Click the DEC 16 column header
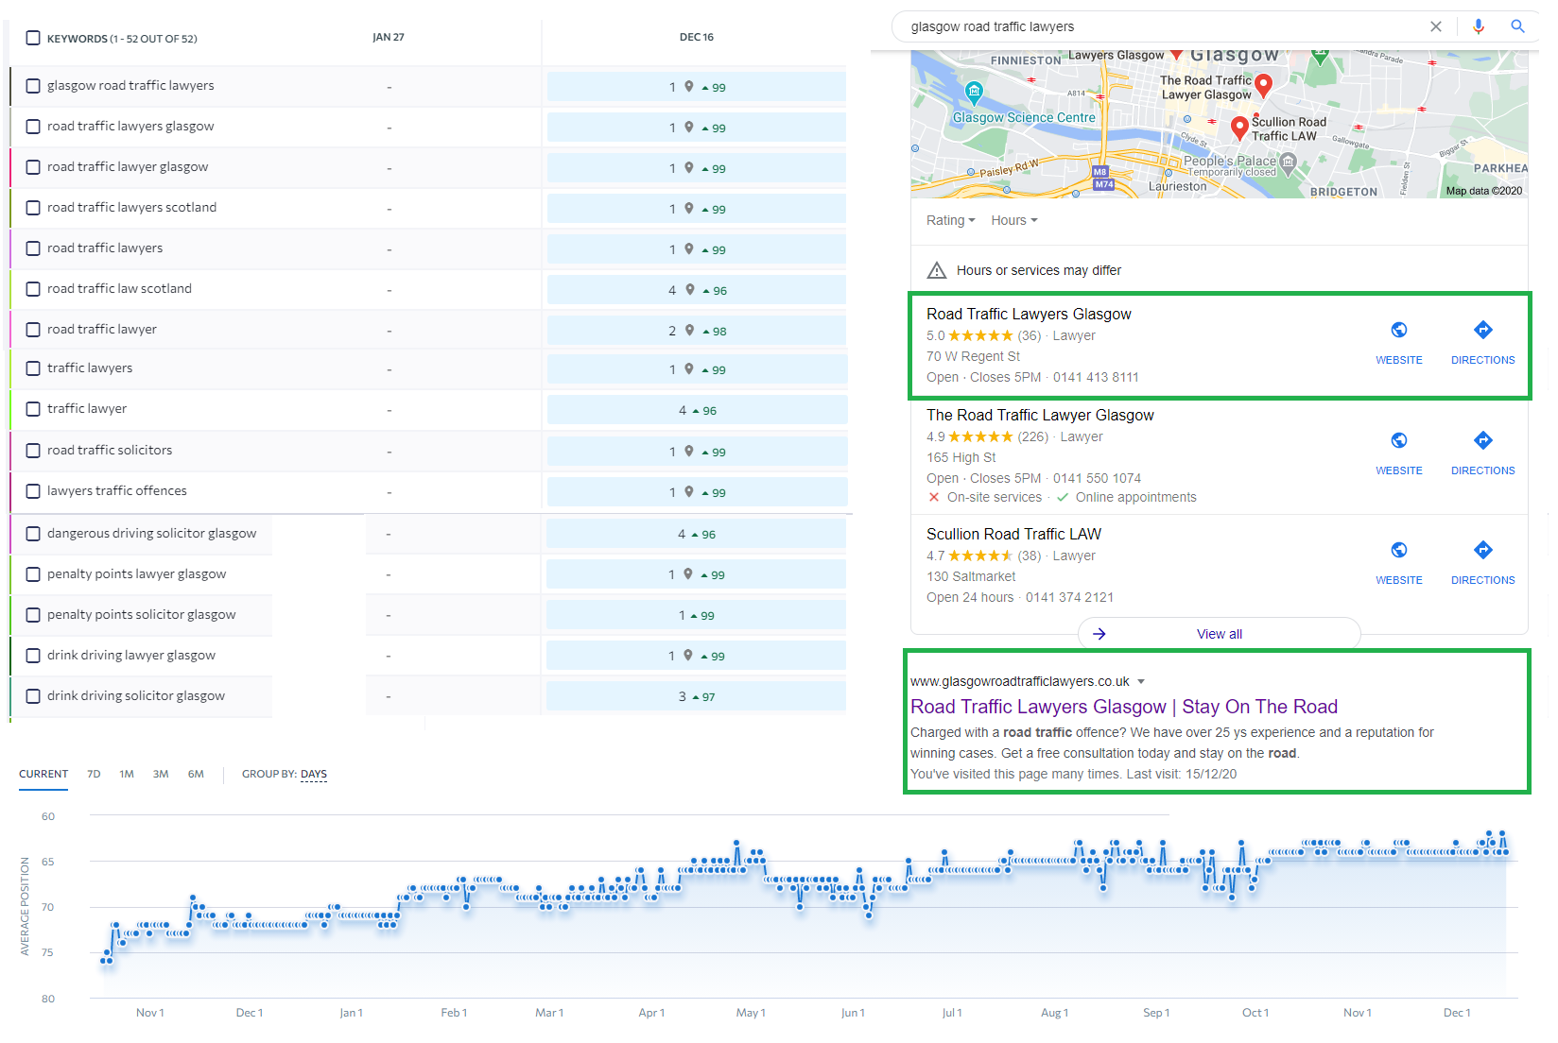The image size is (1558, 1043). click(x=697, y=37)
